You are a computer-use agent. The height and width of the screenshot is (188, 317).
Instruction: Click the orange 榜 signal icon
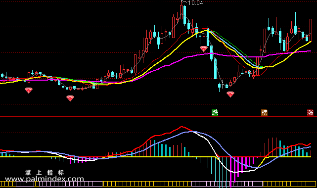[264, 113]
